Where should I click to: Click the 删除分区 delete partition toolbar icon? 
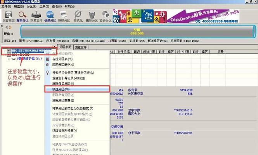92,16
